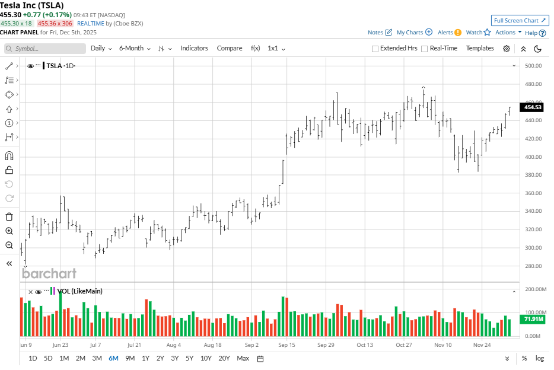Expand the Actions dropdown
Image resolution: width=554 pixels, height=370 pixels.
click(508, 32)
